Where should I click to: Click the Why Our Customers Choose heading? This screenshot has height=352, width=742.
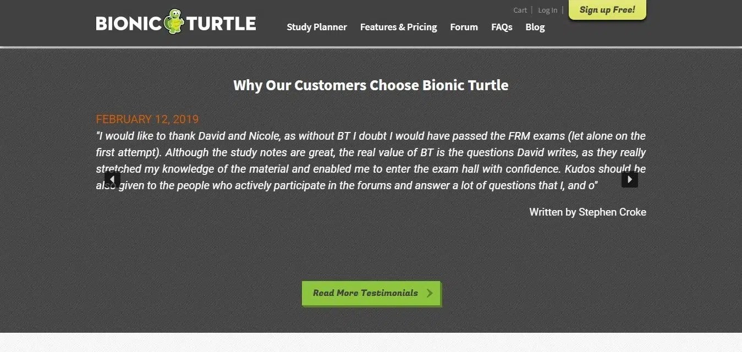[371, 85]
